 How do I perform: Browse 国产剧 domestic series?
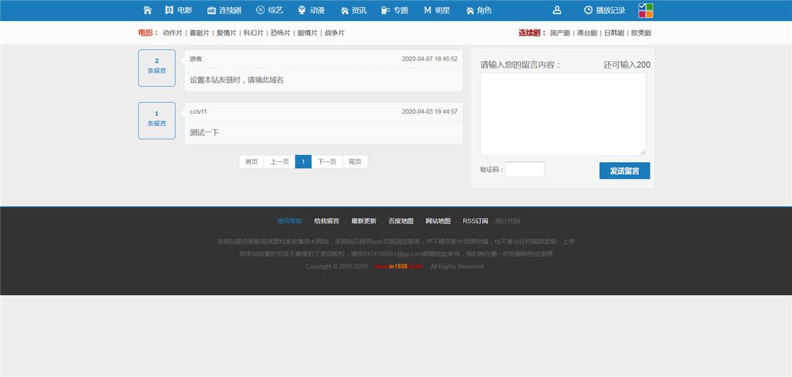(560, 33)
